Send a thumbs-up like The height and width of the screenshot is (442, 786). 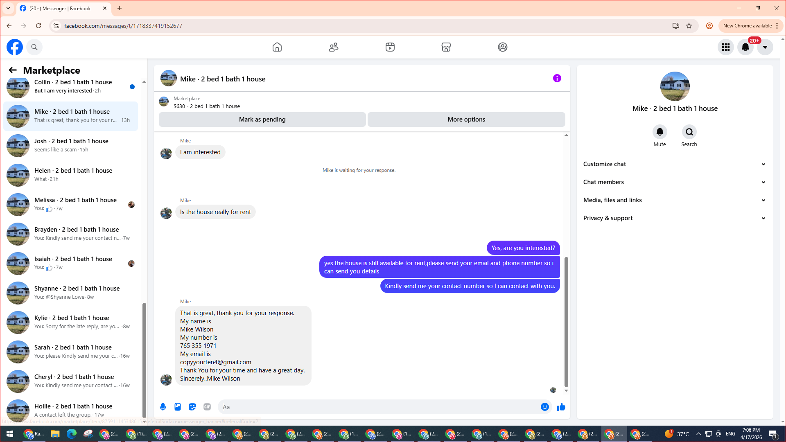point(561,407)
